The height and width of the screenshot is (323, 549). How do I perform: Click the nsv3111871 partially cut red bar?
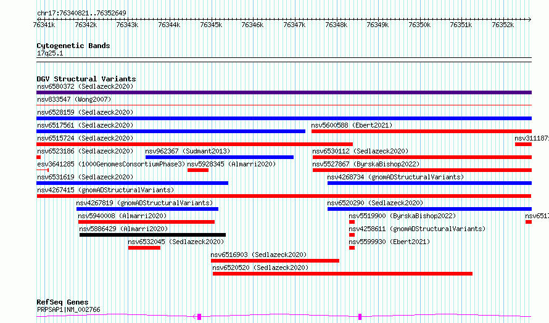[x=524, y=144]
